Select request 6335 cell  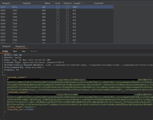(x=3, y=37)
